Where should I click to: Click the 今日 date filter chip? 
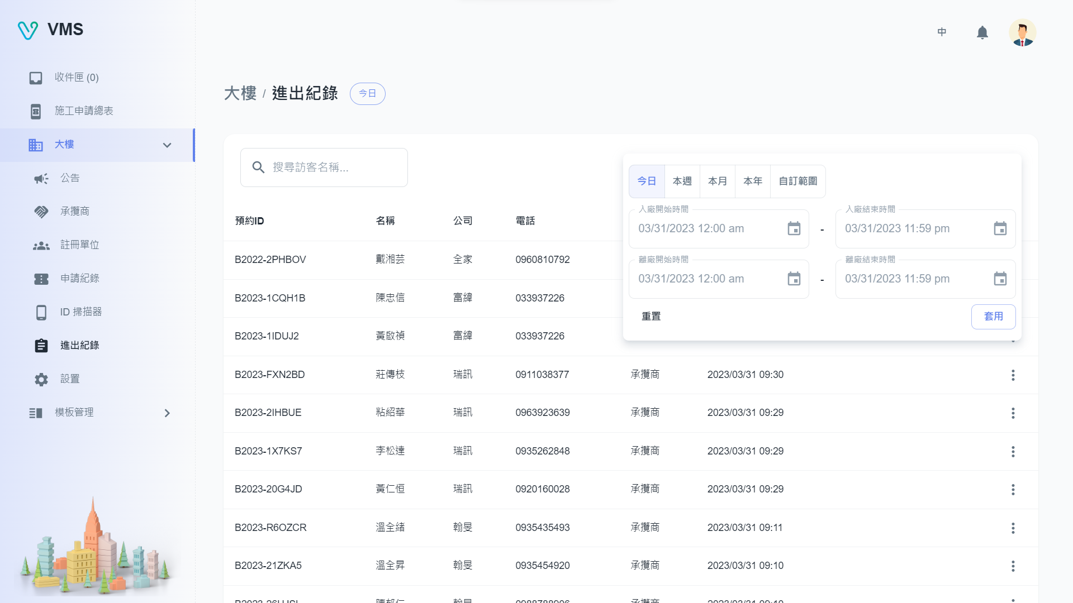point(367,94)
